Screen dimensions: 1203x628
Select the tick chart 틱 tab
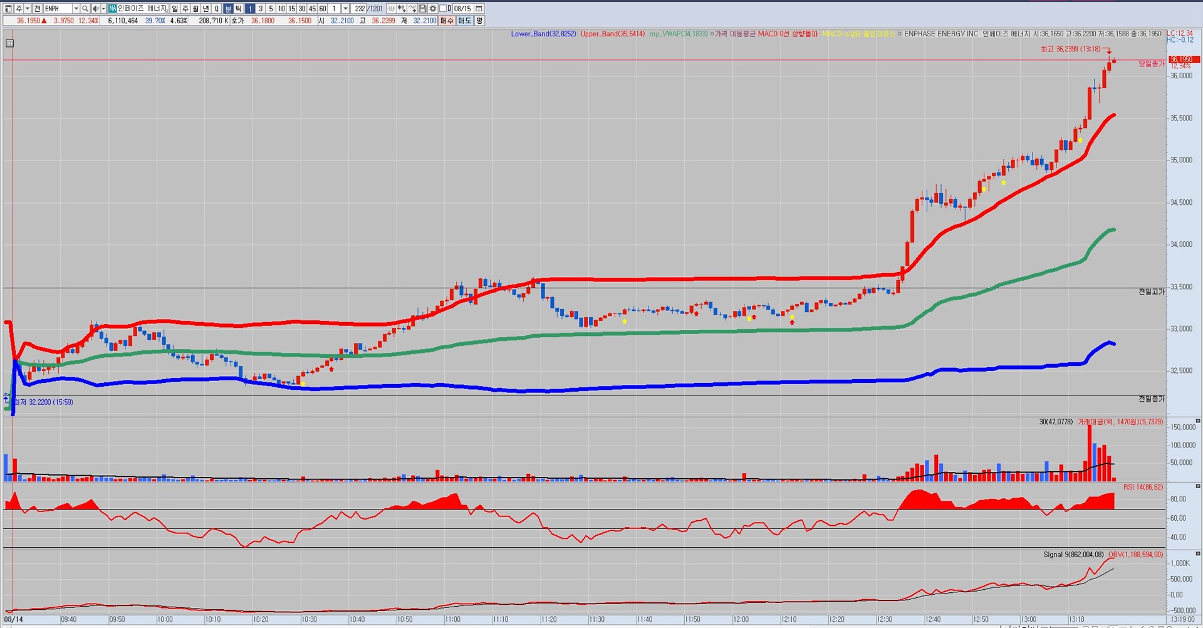point(239,9)
